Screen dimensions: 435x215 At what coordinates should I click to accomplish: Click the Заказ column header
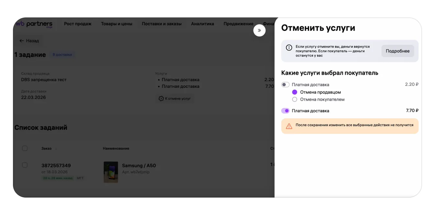point(46,148)
